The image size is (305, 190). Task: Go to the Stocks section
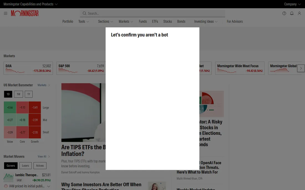click(167, 22)
